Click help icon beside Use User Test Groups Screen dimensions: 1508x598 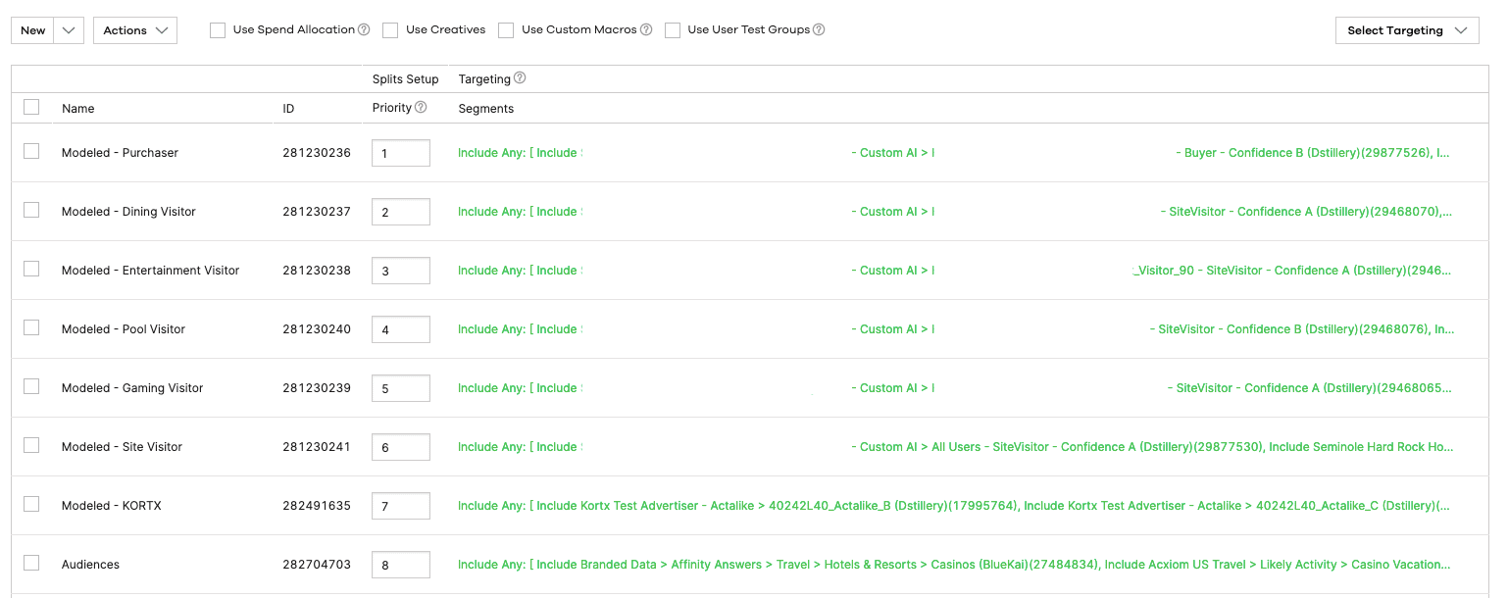pyautogui.click(x=819, y=29)
